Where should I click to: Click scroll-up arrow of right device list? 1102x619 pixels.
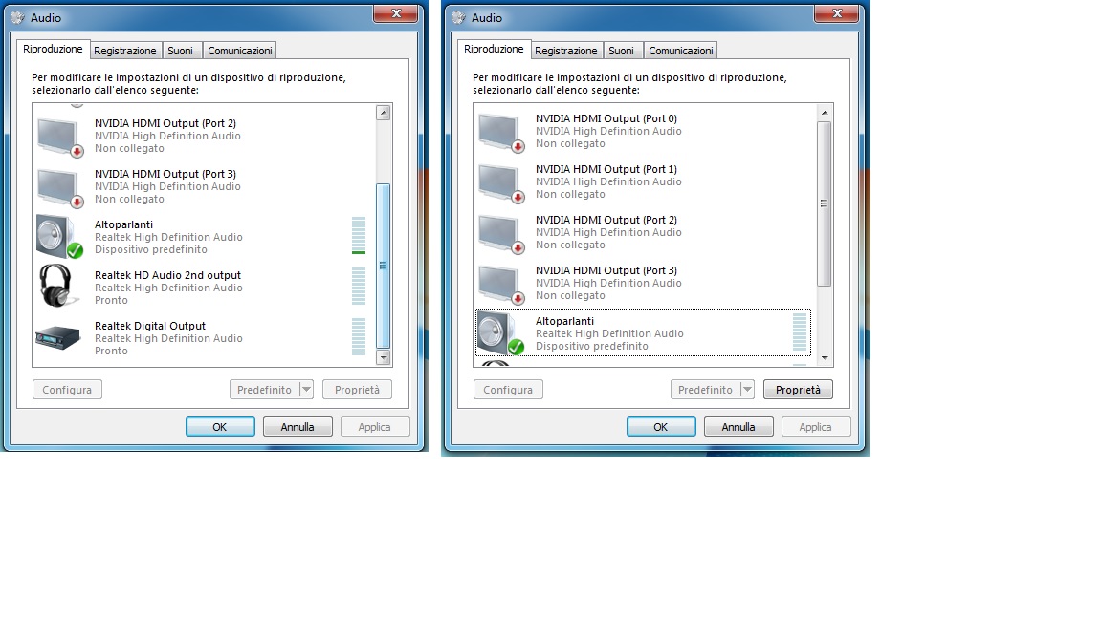click(825, 113)
